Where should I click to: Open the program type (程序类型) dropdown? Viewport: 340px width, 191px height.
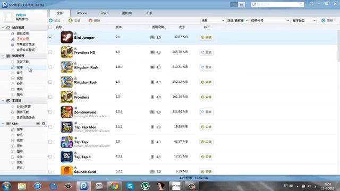point(303,21)
